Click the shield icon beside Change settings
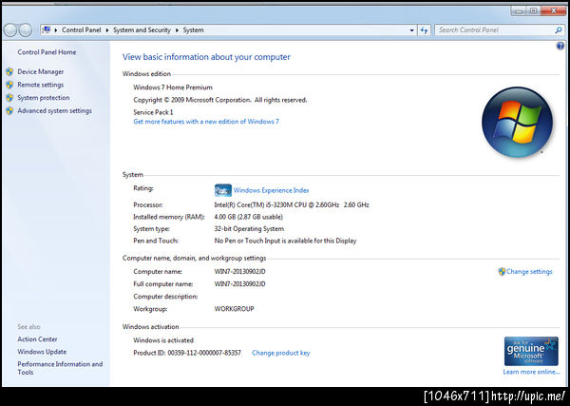The image size is (570, 406). [502, 271]
